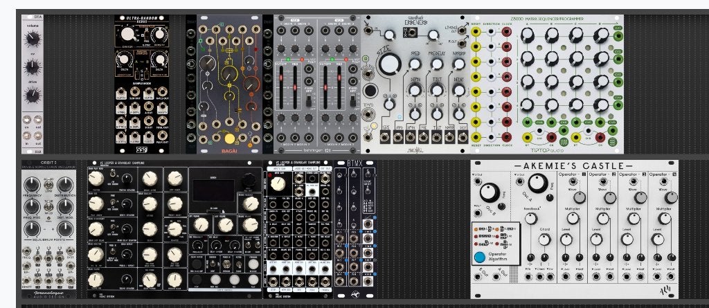
Task: Click the drive knob on the DIA module
Action: tap(32, 96)
